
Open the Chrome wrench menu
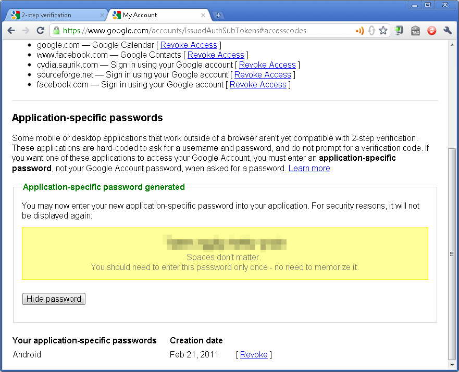[x=448, y=30]
